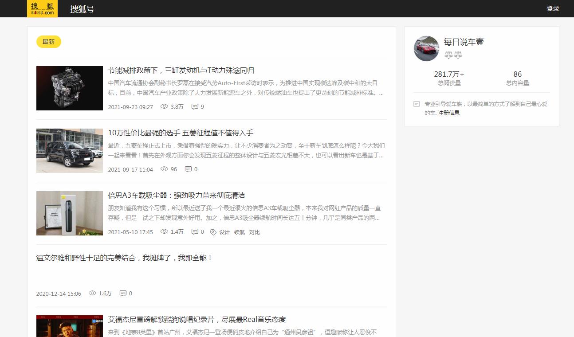
Task: Click the 登录 login button
Action: (x=553, y=8)
